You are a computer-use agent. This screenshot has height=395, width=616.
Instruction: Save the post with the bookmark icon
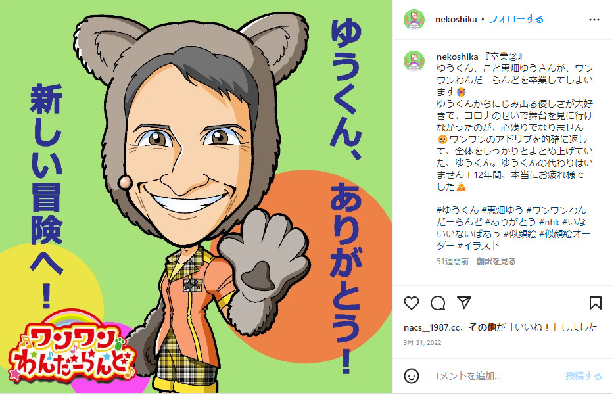click(x=595, y=303)
